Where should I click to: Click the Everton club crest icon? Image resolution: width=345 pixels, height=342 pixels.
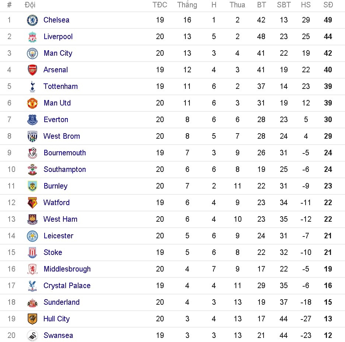coord(32,120)
